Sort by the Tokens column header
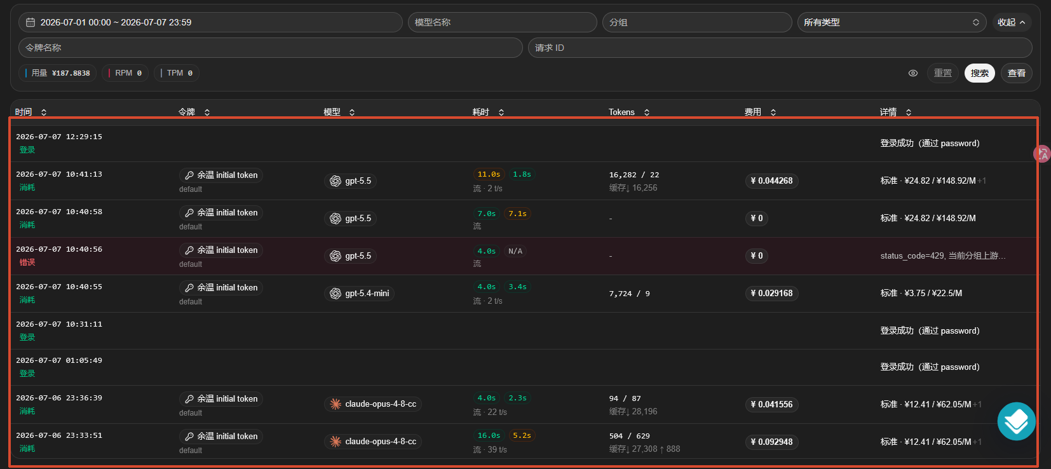Viewport: 1051px width, 469px height. (629, 112)
